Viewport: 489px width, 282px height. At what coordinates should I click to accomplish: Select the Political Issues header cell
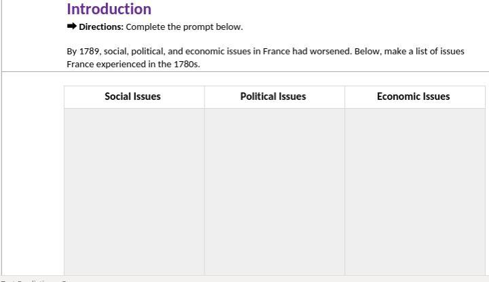point(273,96)
